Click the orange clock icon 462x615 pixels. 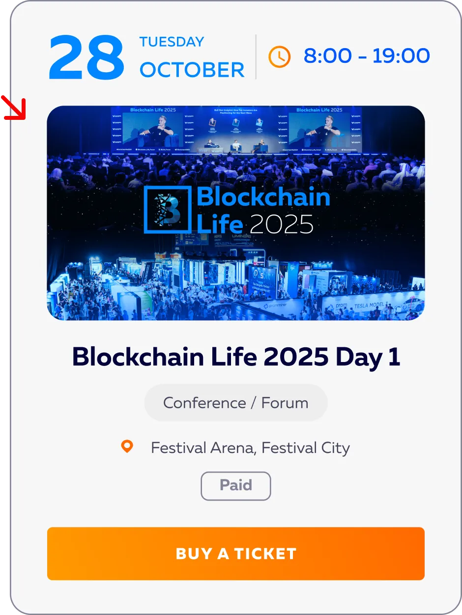[279, 57]
